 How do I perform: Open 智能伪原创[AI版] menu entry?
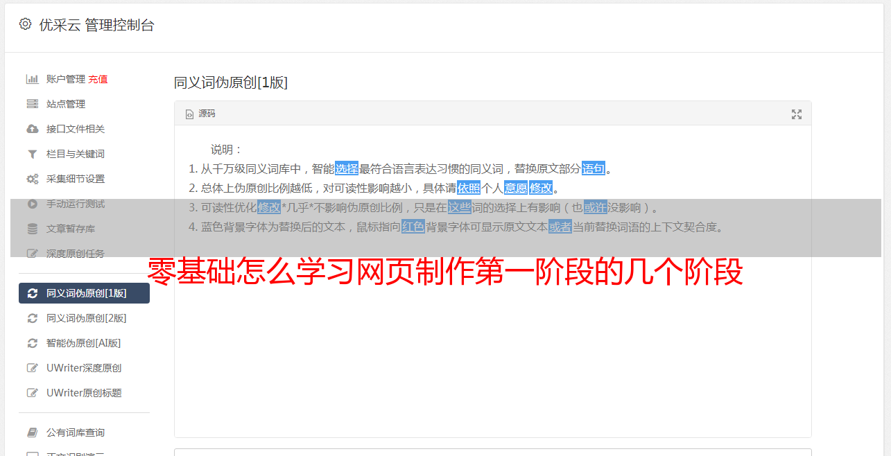[84, 343]
